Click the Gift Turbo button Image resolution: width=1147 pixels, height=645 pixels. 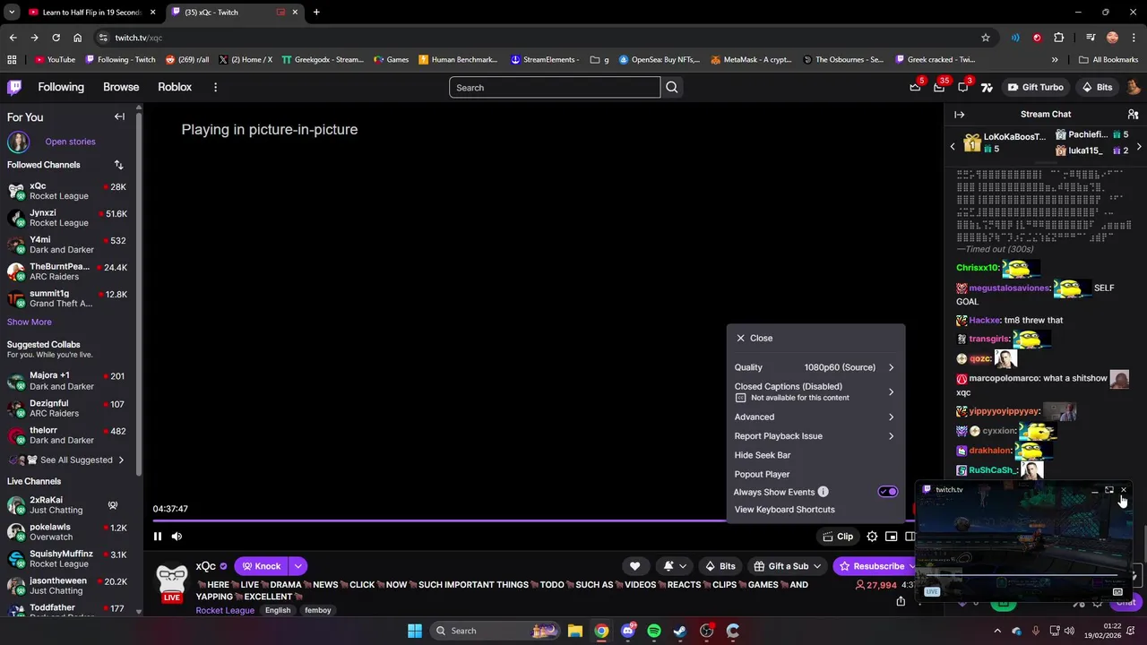point(1035,87)
